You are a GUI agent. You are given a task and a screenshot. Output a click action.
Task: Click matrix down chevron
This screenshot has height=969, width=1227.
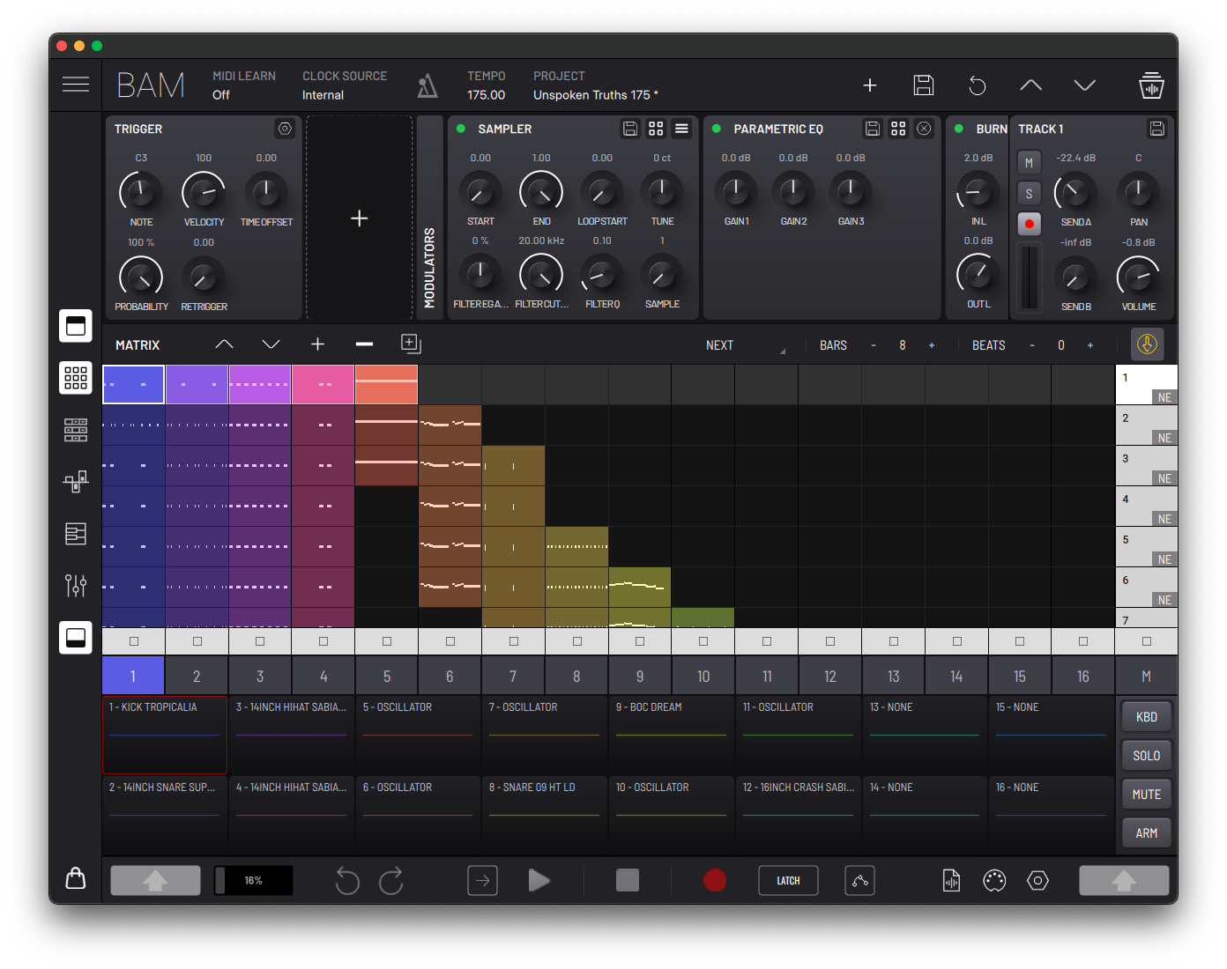[271, 344]
